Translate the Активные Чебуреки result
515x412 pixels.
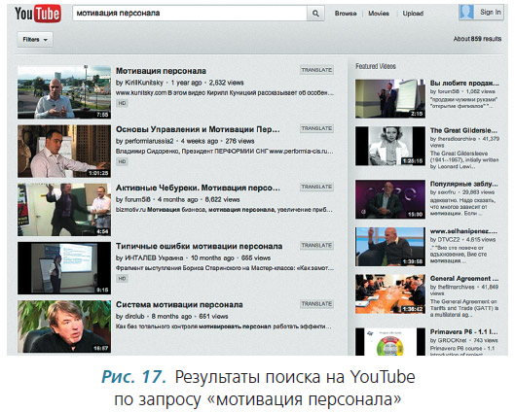316,187
